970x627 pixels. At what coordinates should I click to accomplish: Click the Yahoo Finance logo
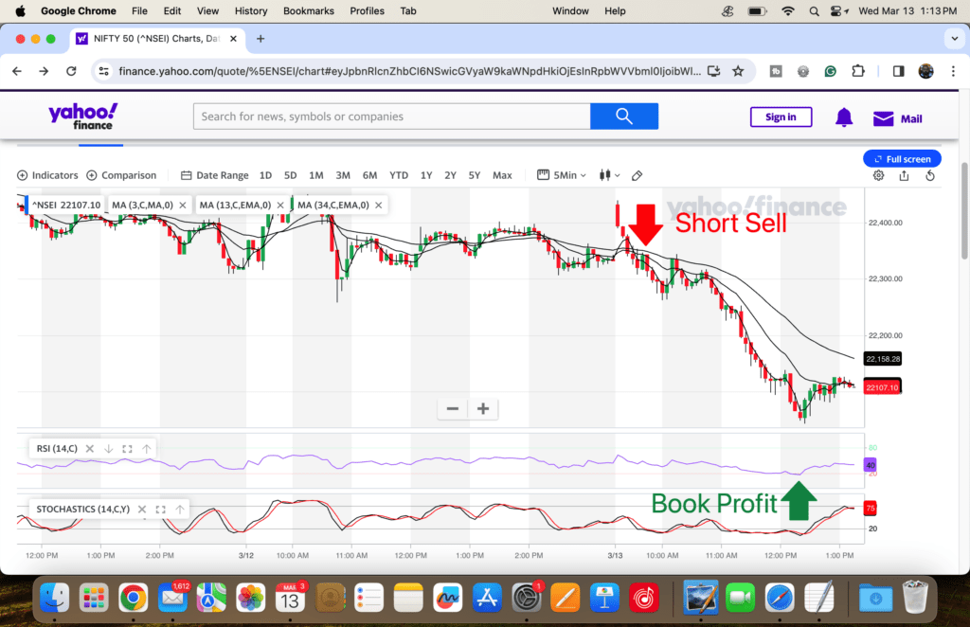(x=83, y=116)
